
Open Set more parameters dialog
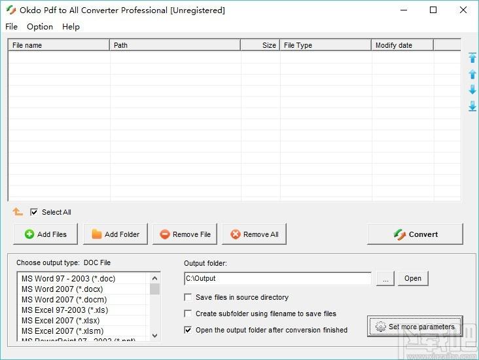[415, 327]
